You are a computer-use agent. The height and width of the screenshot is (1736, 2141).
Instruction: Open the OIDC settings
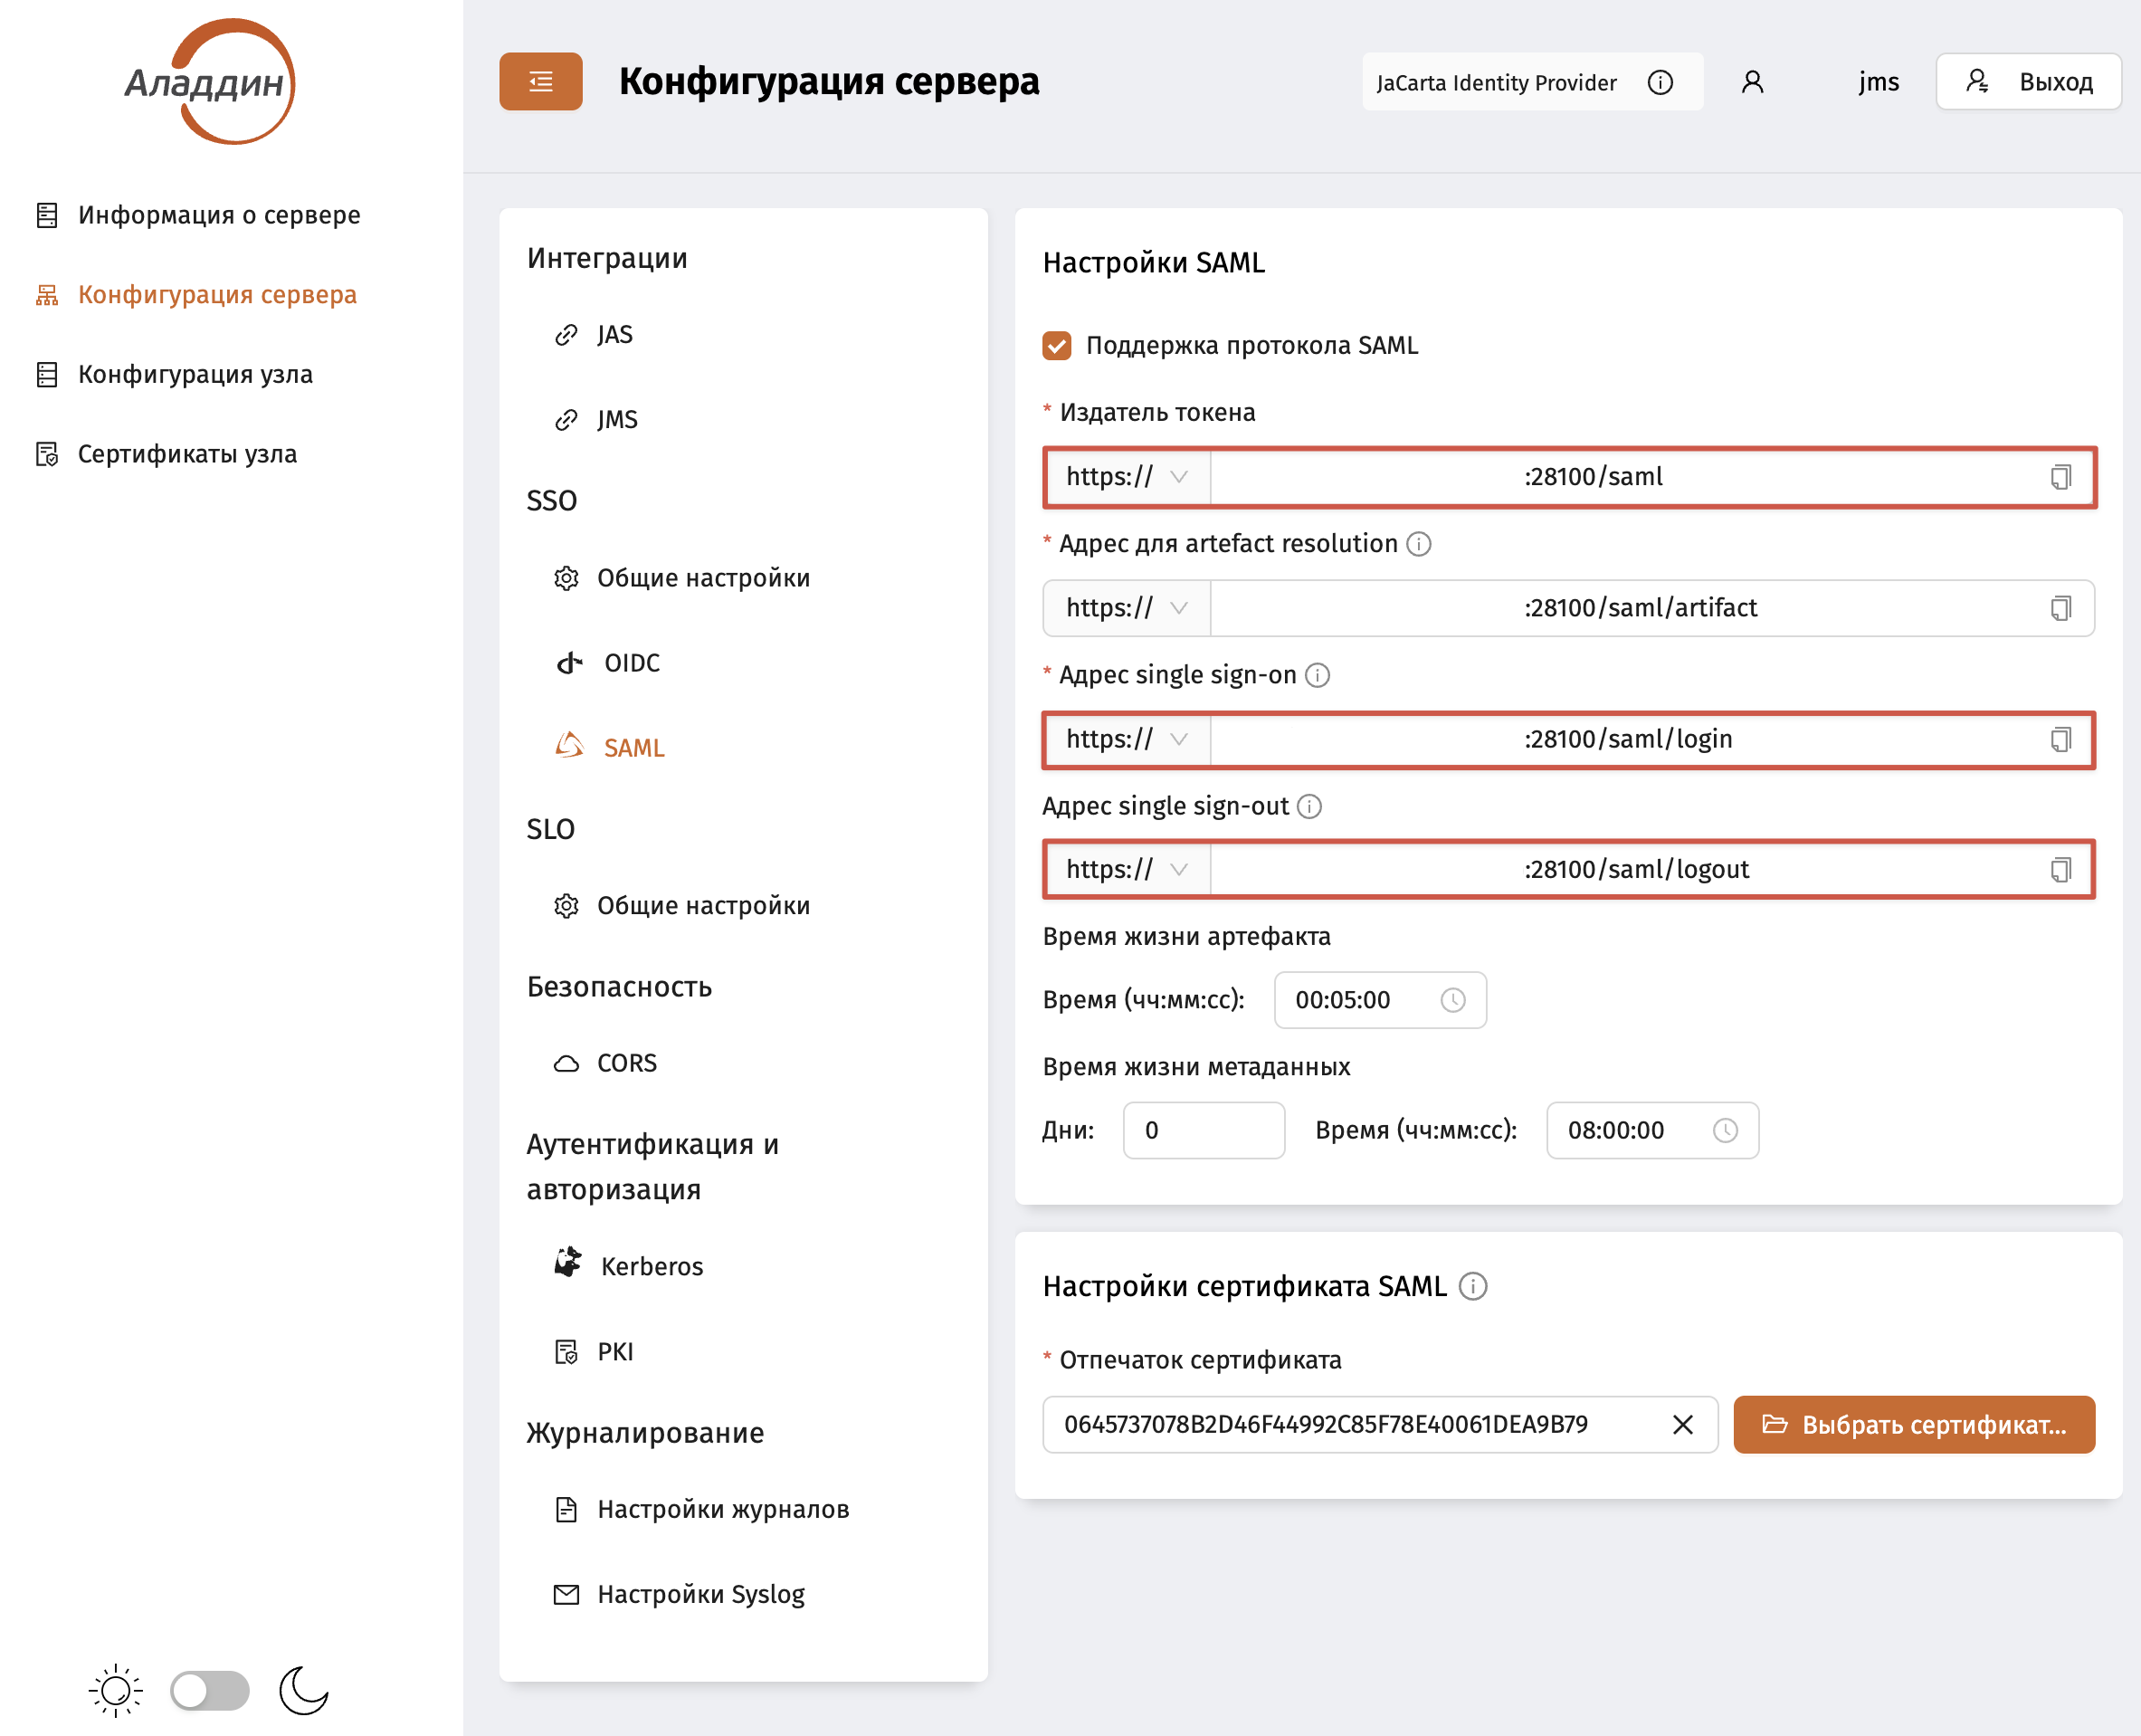click(x=608, y=663)
